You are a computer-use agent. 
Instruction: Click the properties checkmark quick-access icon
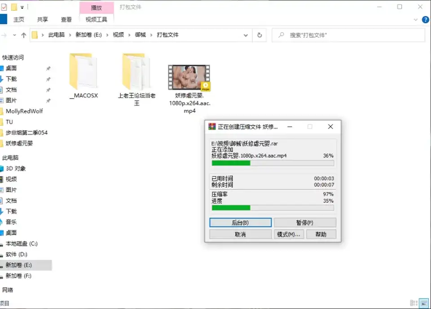coord(4,7)
